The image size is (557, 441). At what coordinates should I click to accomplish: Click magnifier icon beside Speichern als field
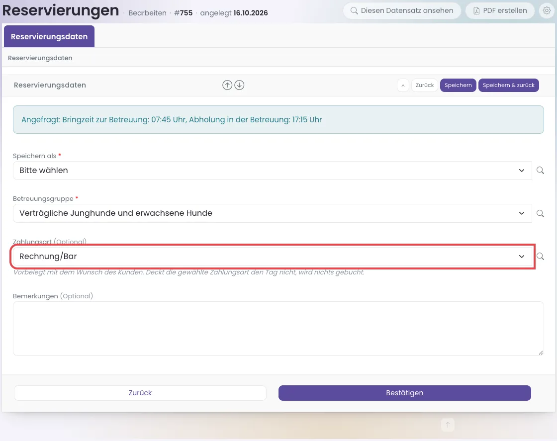tap(540, 171)
